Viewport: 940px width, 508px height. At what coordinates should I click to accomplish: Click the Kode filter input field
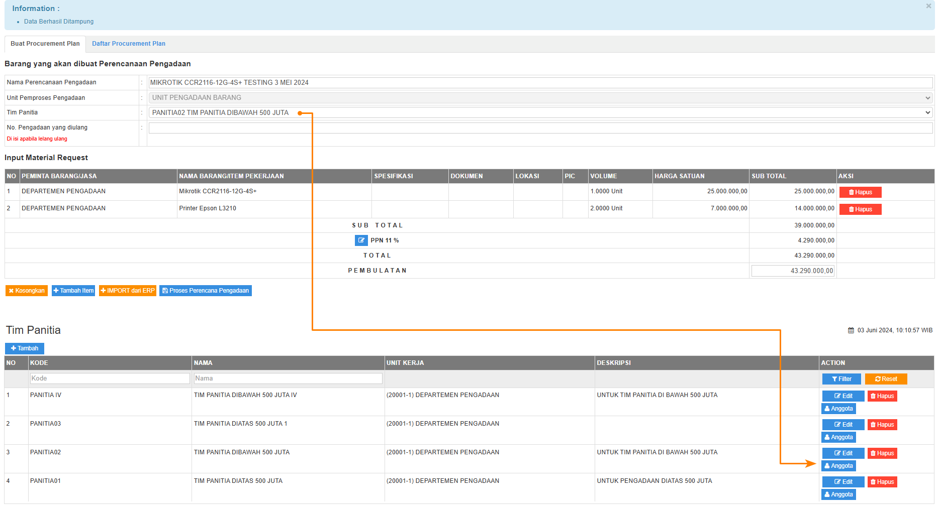coord(110,378)
